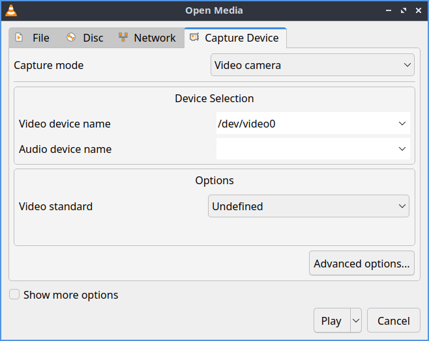The width and height of the screenshot is (429, 341).
Task: Expand the Video device name dropdown arrow
Action: pos(402,124)
